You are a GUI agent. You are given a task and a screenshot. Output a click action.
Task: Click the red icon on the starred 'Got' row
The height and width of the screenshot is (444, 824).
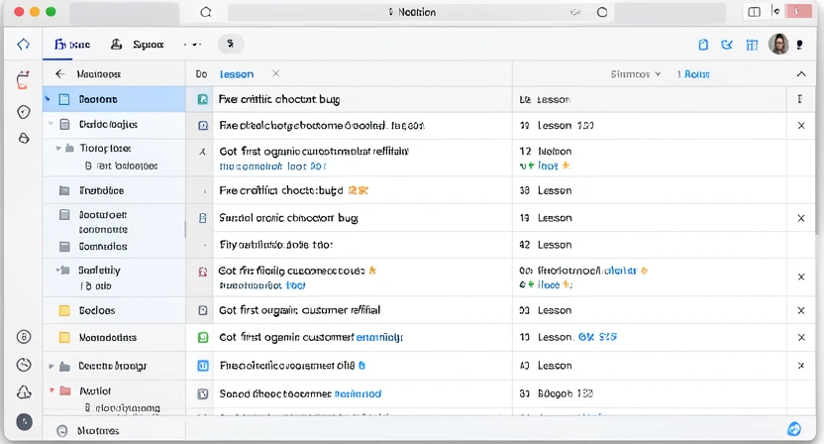pos(202,272)
